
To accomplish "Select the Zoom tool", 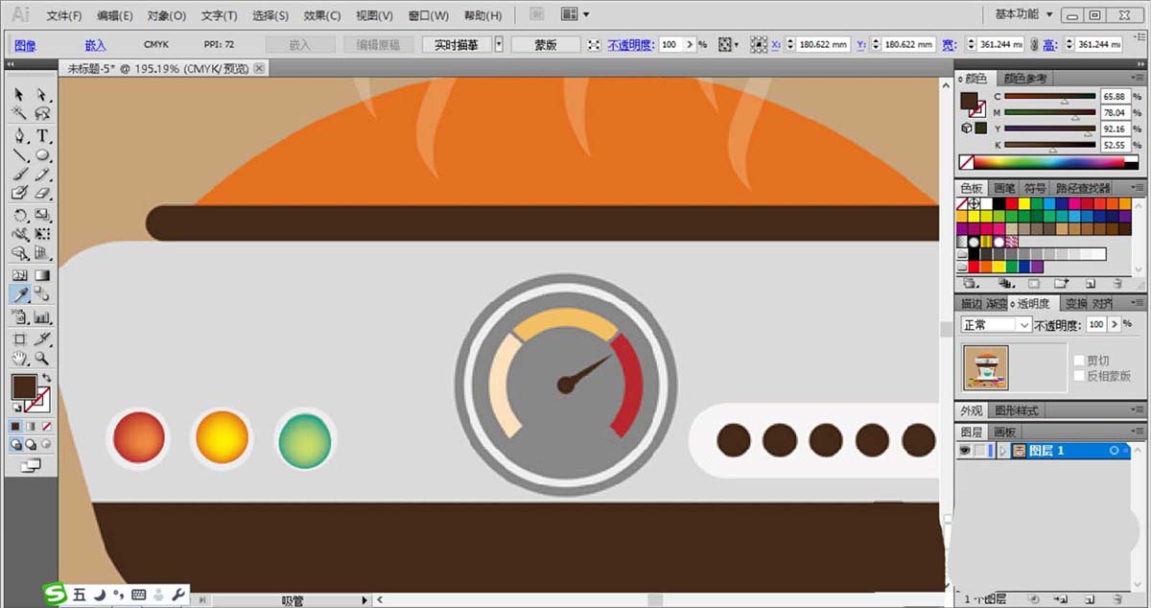I will click(42, 359).
